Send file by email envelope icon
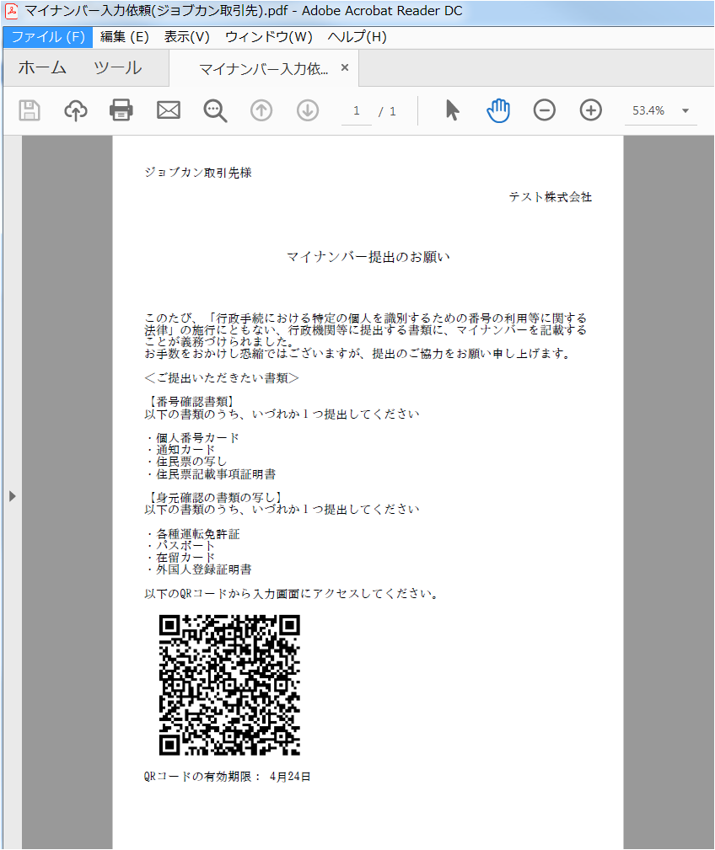 (169, 110)
